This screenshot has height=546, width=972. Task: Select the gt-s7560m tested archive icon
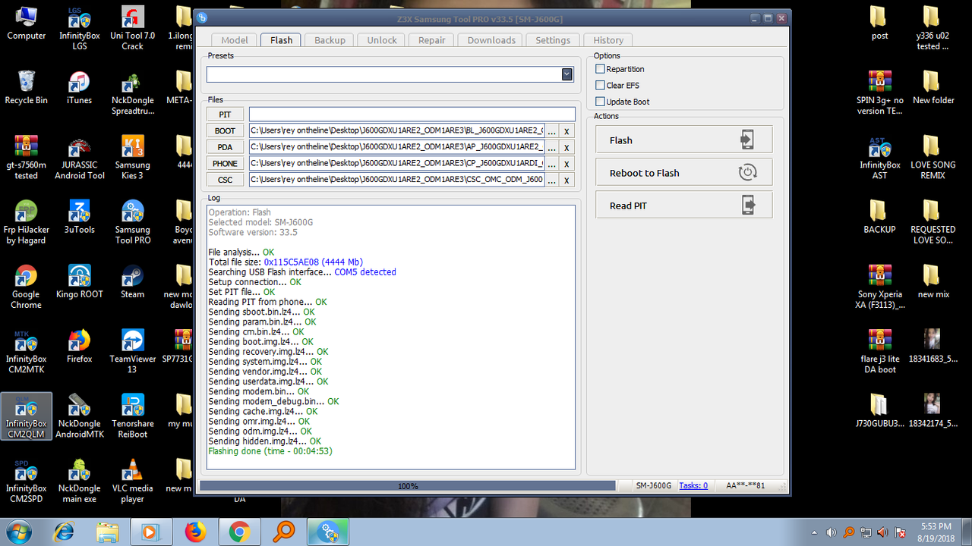click(x=27, y=158)
